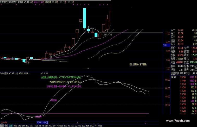Click the 7.70 low price annotation

pos(27,63)
